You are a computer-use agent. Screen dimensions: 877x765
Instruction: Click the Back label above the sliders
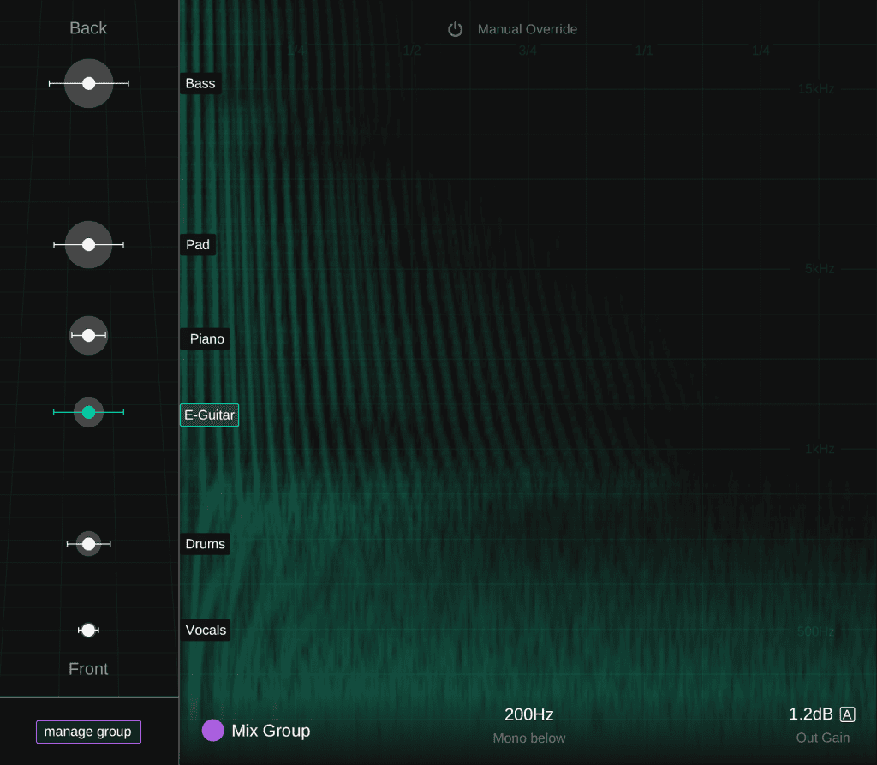88,27
